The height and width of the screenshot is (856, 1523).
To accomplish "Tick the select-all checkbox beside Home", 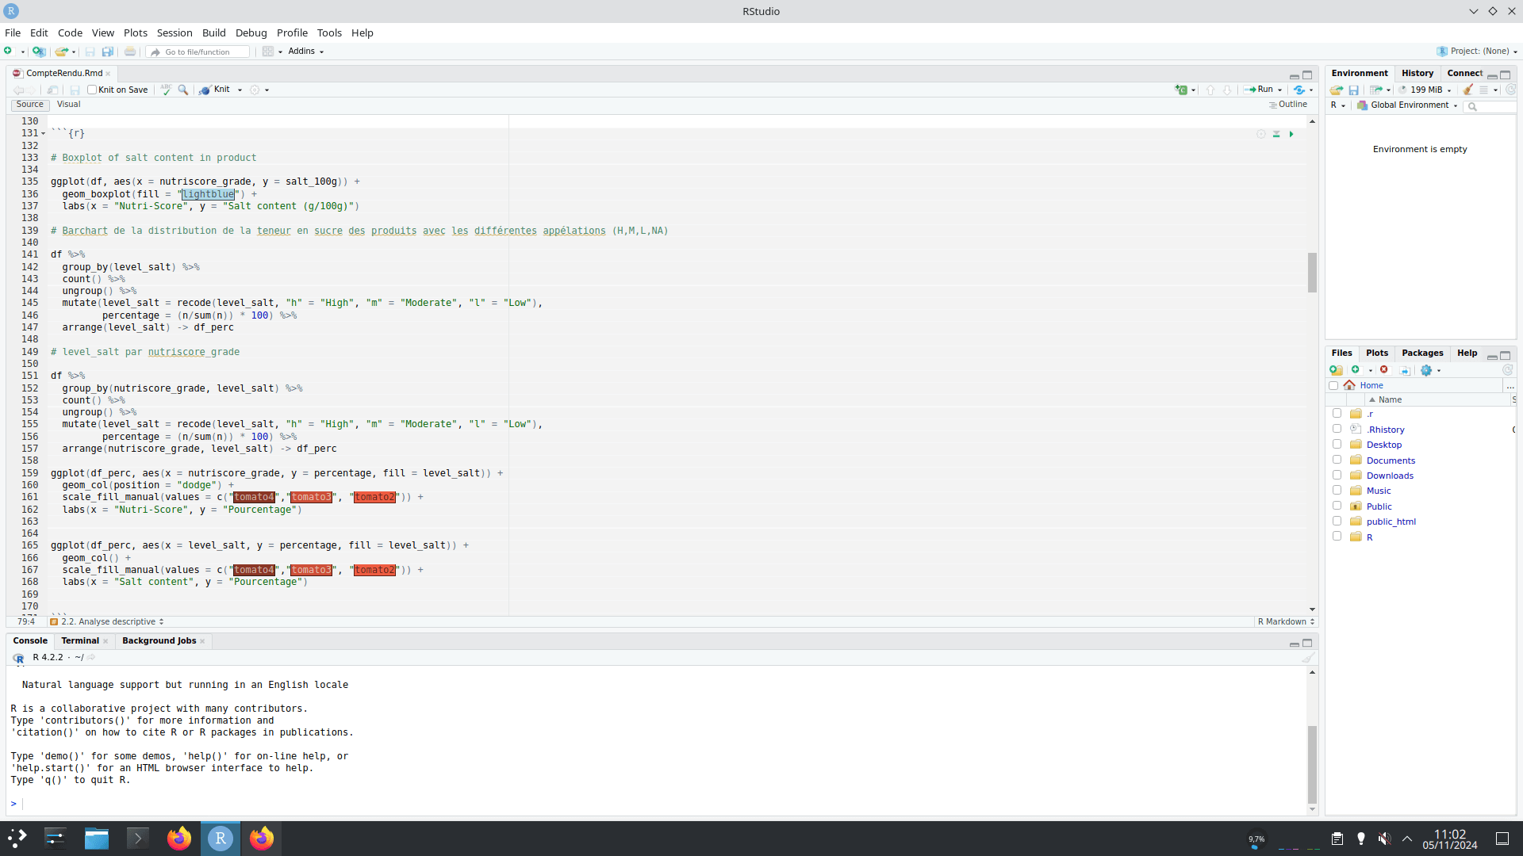I will click(x=1333, y=386).
